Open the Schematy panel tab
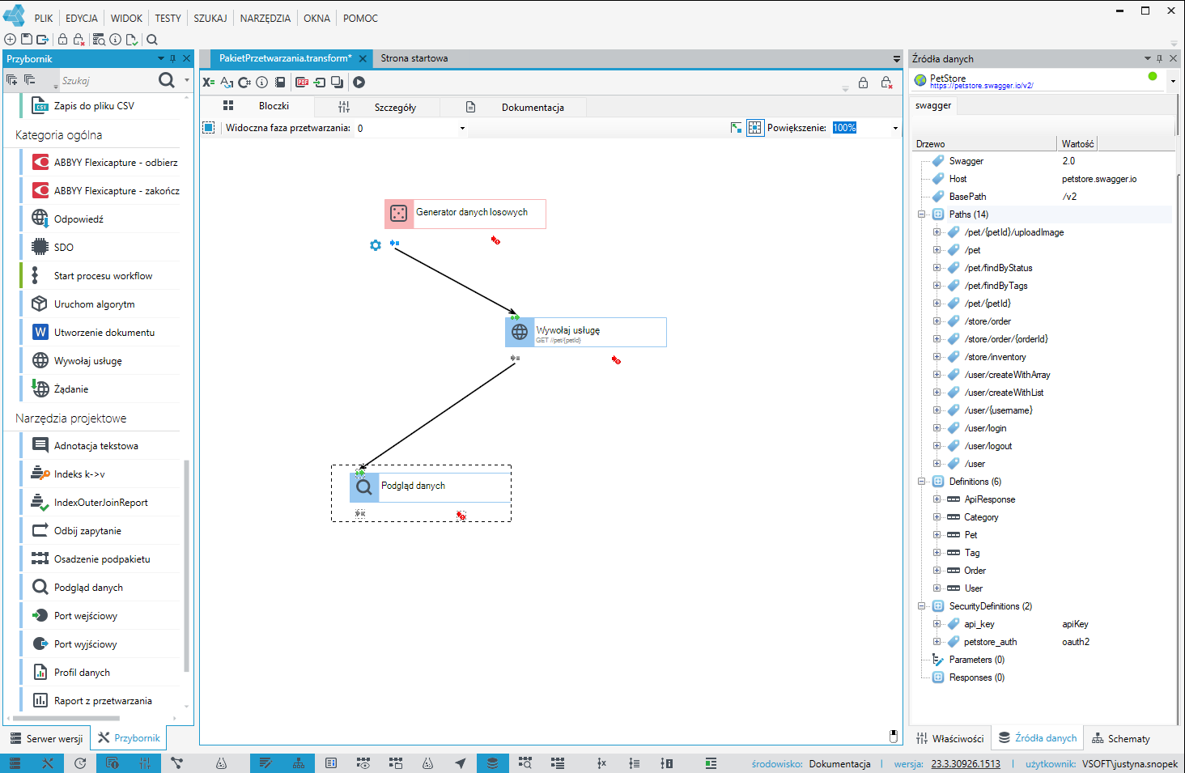The width and height of the screenshot is (1185, 773). pos(1121,738)
